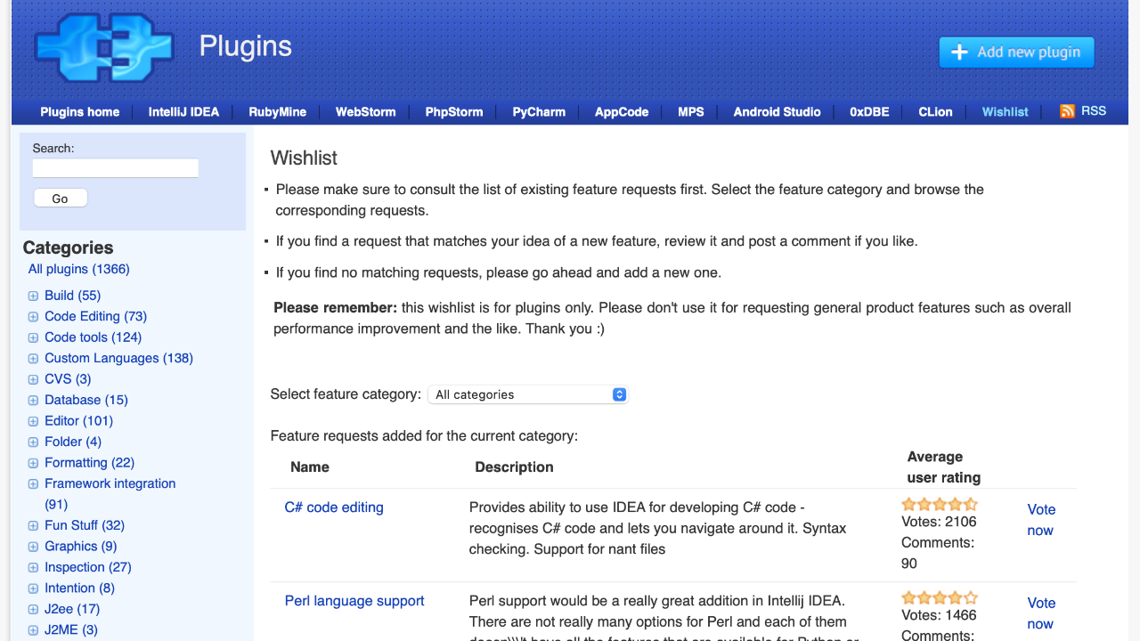Open the Perl language support request
1140x641 pixels.
pyautogui.click(x=354, y=601)
